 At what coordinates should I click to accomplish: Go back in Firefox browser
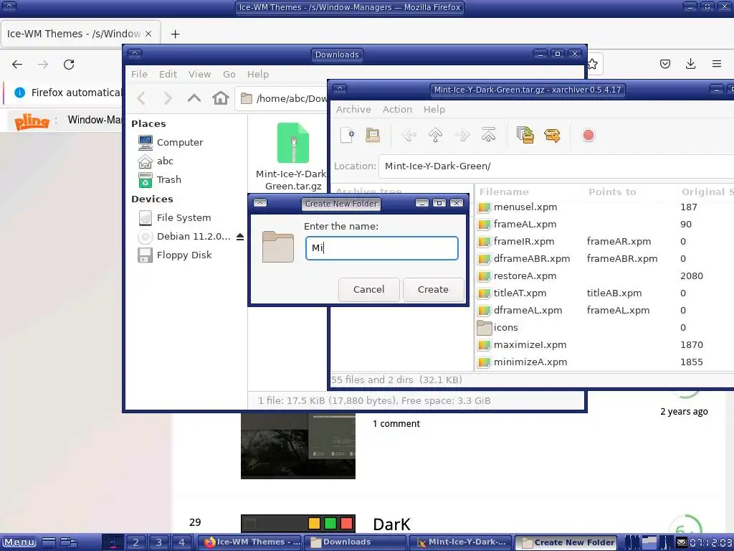coord(17,64)
